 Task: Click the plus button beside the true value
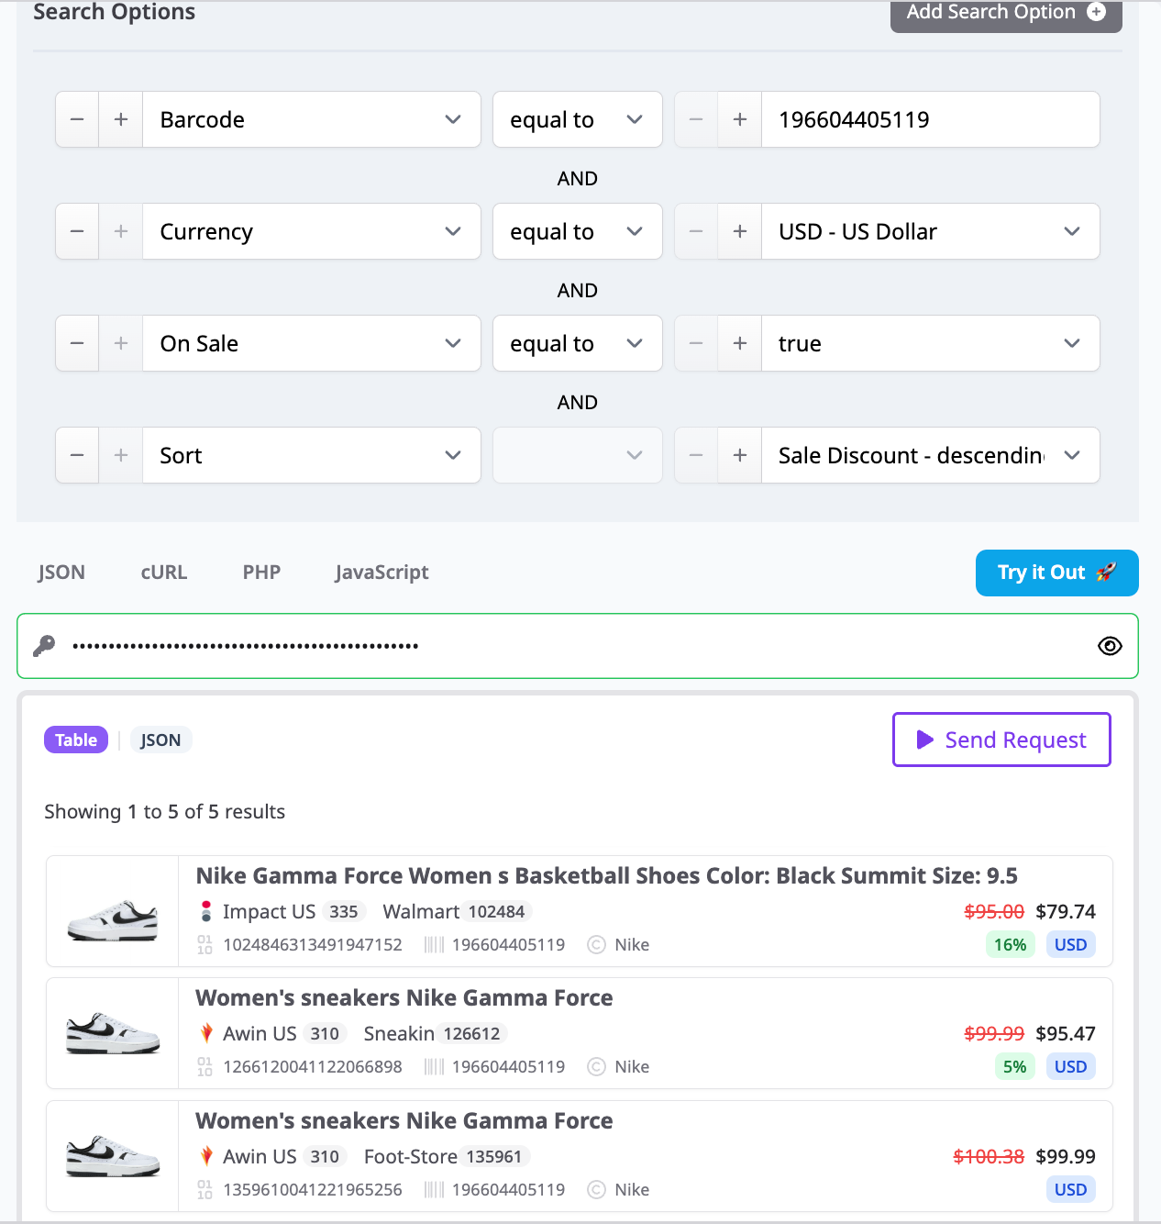point(740,343)
